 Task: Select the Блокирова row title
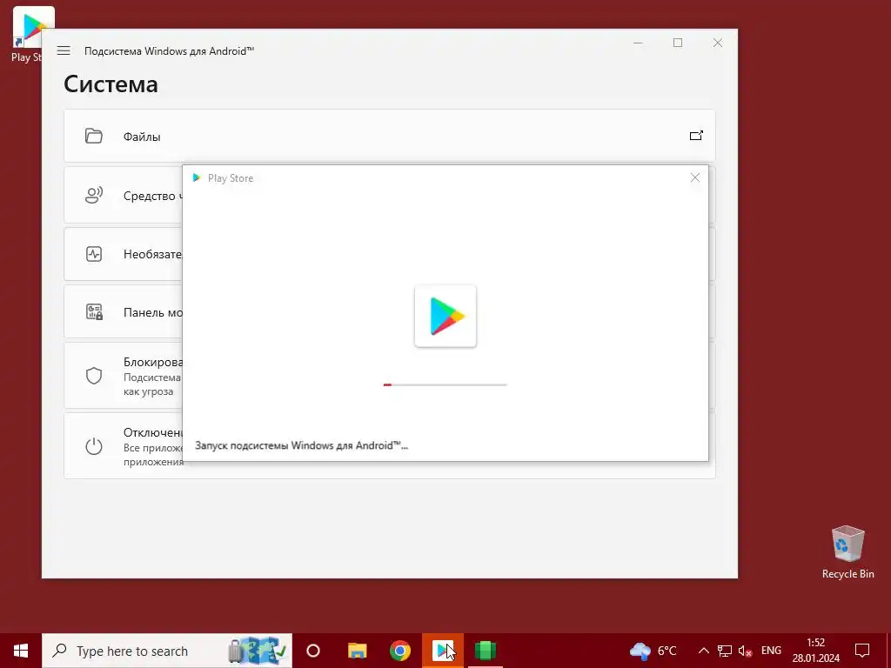[x=152, y=363]
